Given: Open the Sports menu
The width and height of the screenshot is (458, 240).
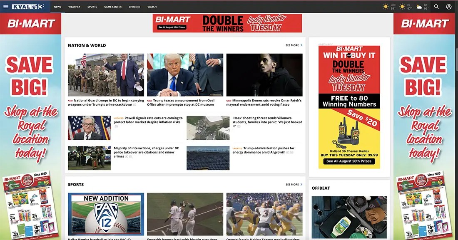Looking at the screenshot, I should (92, 7).
